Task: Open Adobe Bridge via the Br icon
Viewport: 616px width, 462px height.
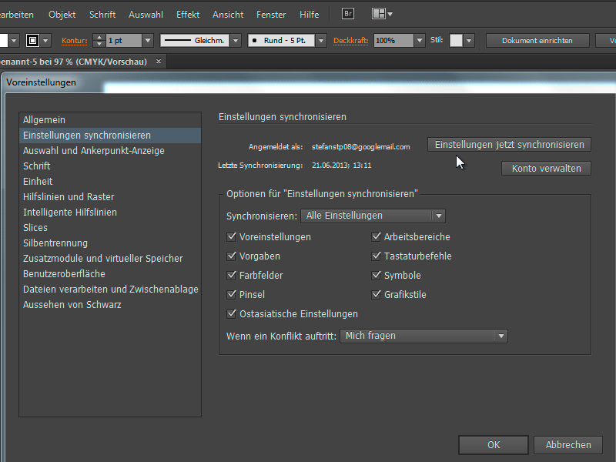Action: 348,14
